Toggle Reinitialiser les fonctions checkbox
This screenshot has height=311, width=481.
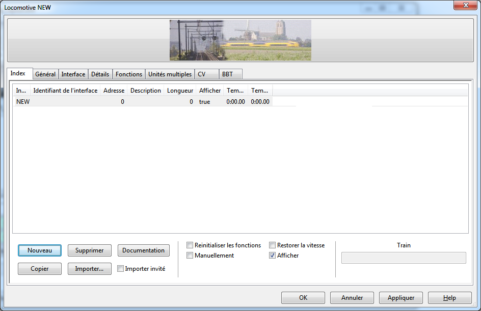[x=190, y=245]
